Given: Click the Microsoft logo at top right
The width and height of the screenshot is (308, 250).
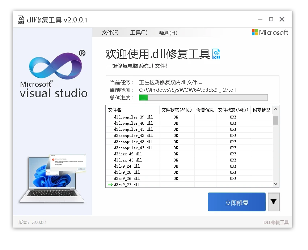Looking at the screenshot, I should pos(270,32).
